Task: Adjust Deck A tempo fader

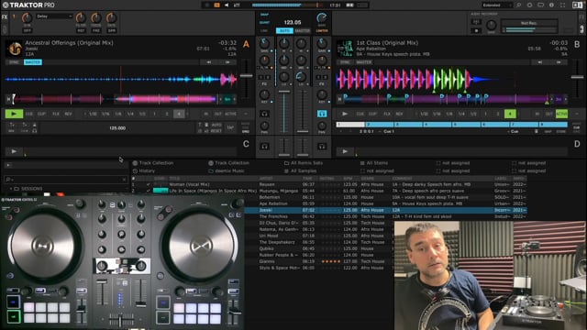Action: pos(246,76)
